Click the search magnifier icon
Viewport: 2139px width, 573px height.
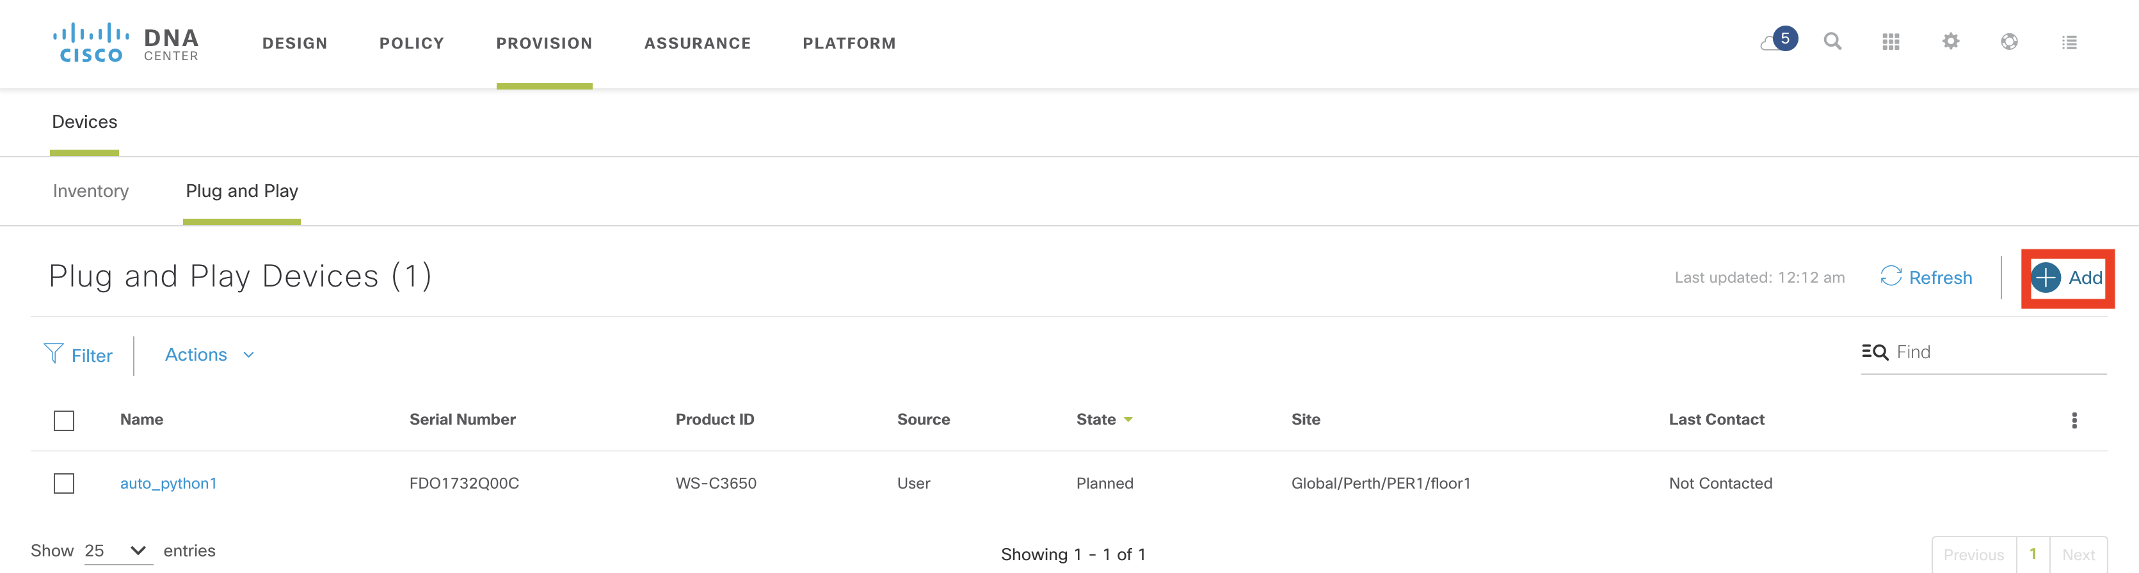click(1832, 42)
